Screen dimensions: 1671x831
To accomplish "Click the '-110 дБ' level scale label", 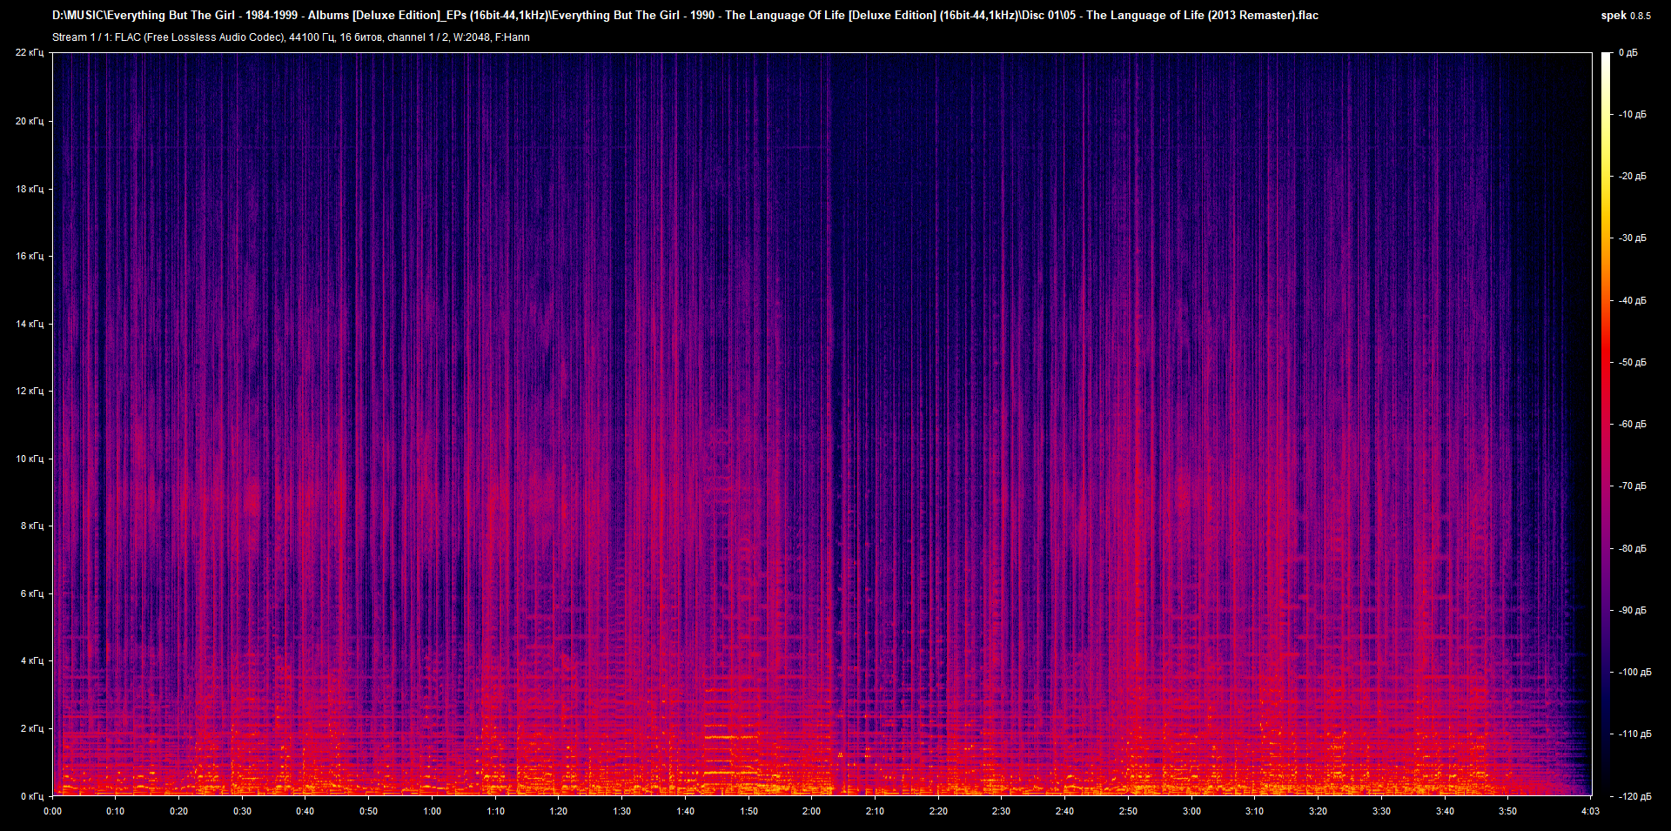I will pos(1634,734).
